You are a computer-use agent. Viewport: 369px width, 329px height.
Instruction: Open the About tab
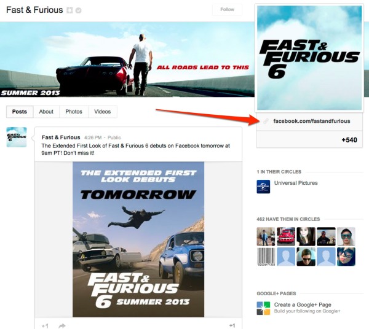[46, 112]
